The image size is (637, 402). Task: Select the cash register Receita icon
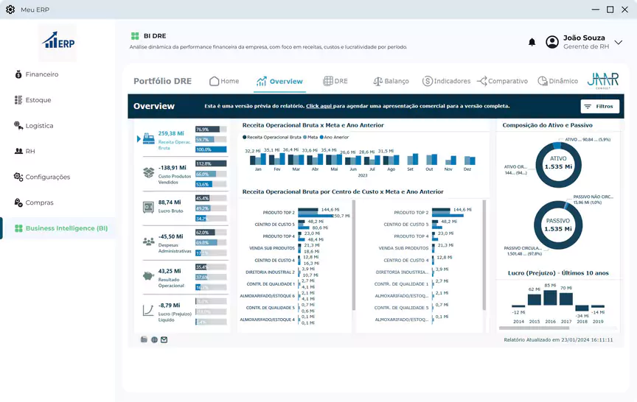point(149,138)
